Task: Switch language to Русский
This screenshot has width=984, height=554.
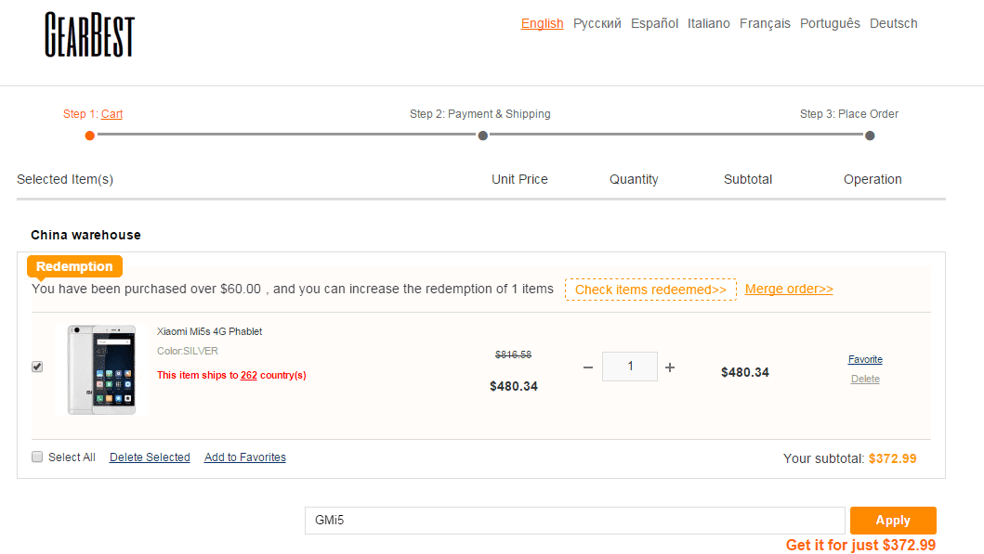Action: click(x=597, y=23)
